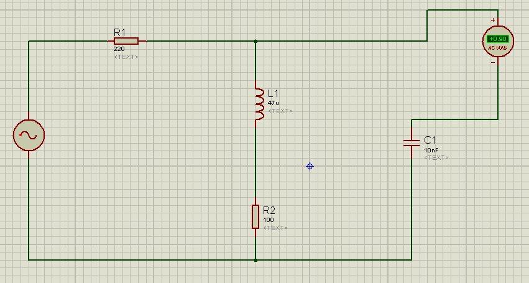The height and width of the screenshot is (283, 529).
Task: Click the top wire junction dot above L1
Action: [255, 41]
